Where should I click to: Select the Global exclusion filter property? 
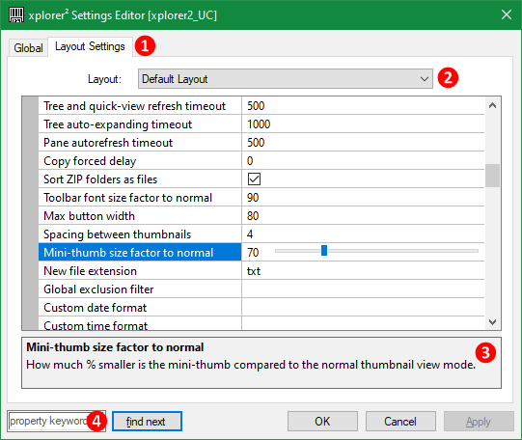click(x=140, y=289)
